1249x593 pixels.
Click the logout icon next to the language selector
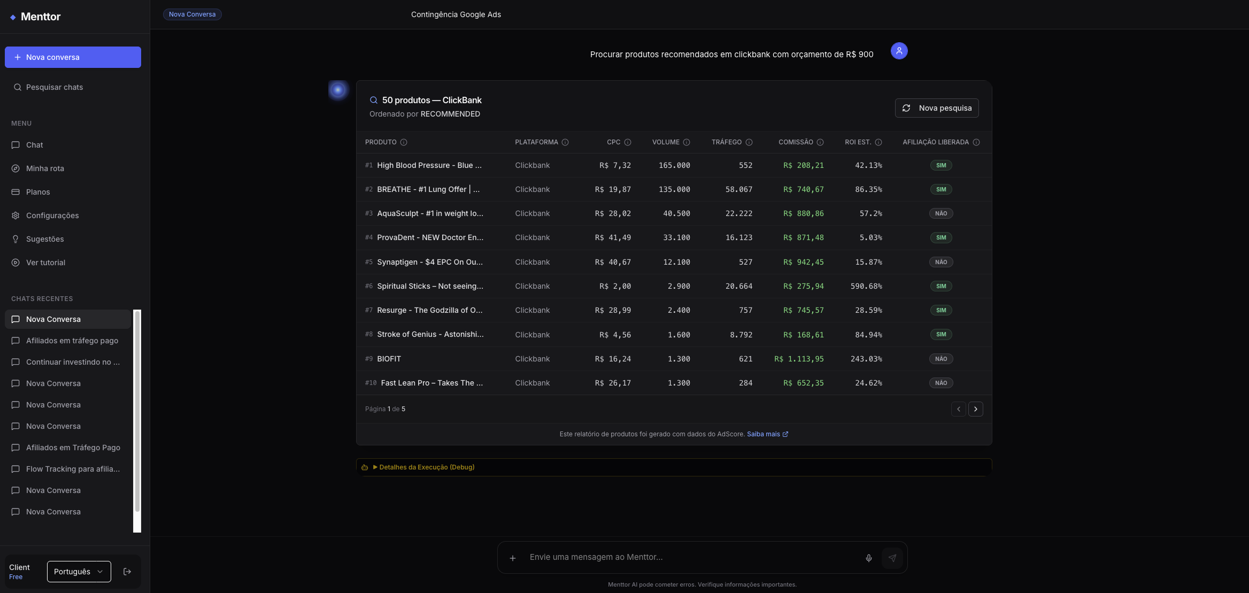127,572
